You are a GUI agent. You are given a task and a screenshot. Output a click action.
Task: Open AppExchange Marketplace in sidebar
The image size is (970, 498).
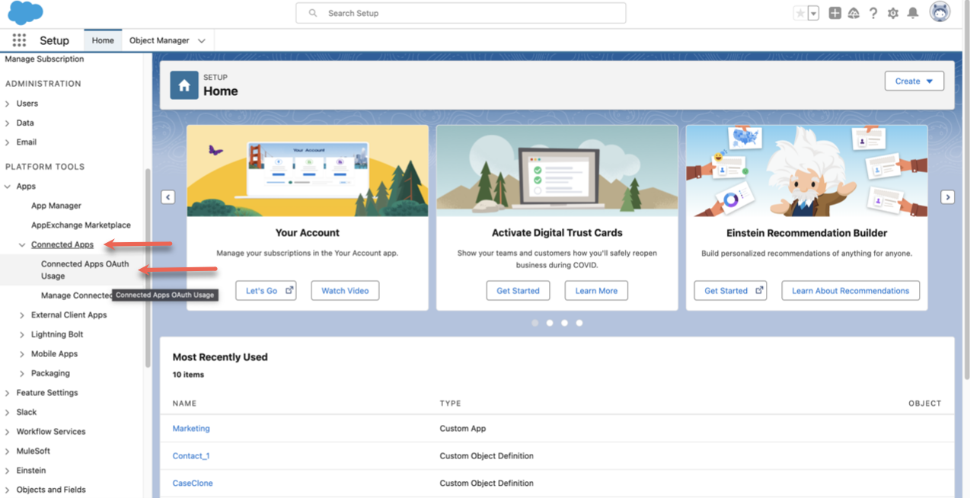[81, 225]
